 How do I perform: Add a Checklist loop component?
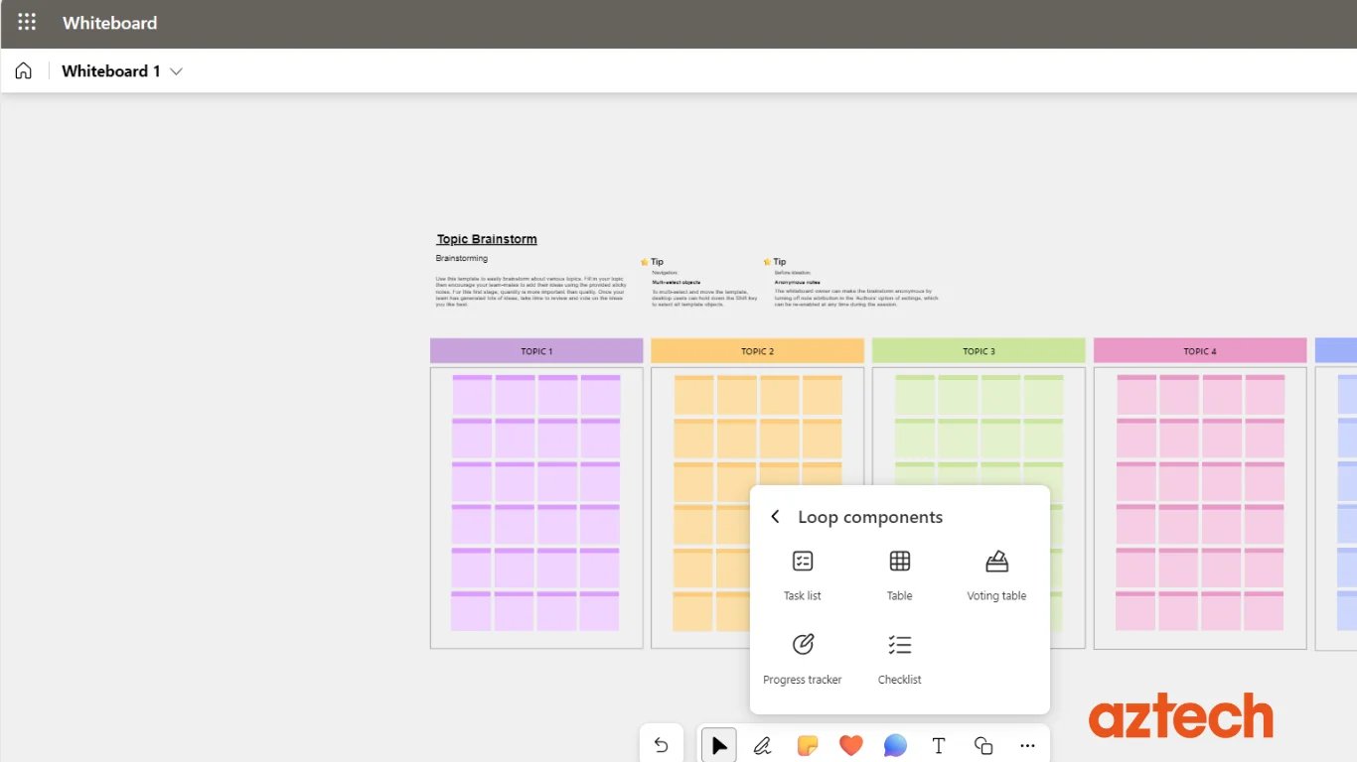click(x=899, y=658)
